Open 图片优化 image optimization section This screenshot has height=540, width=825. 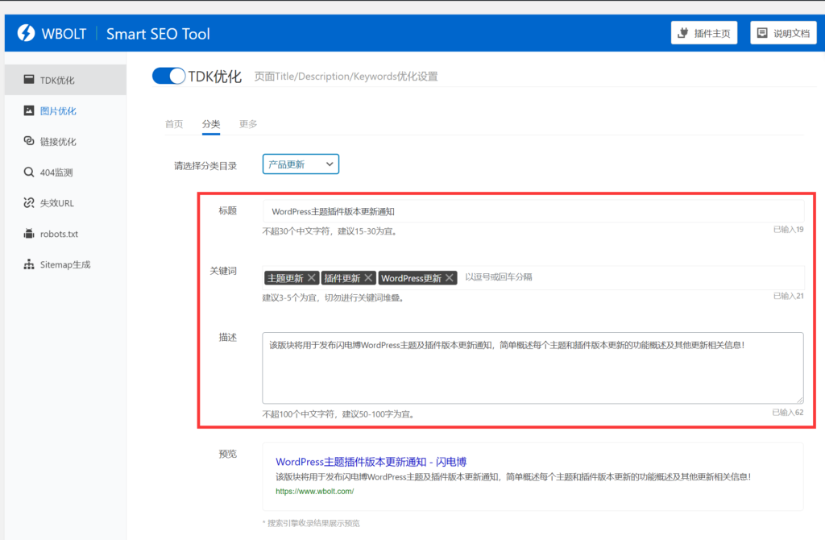[58, 111]
